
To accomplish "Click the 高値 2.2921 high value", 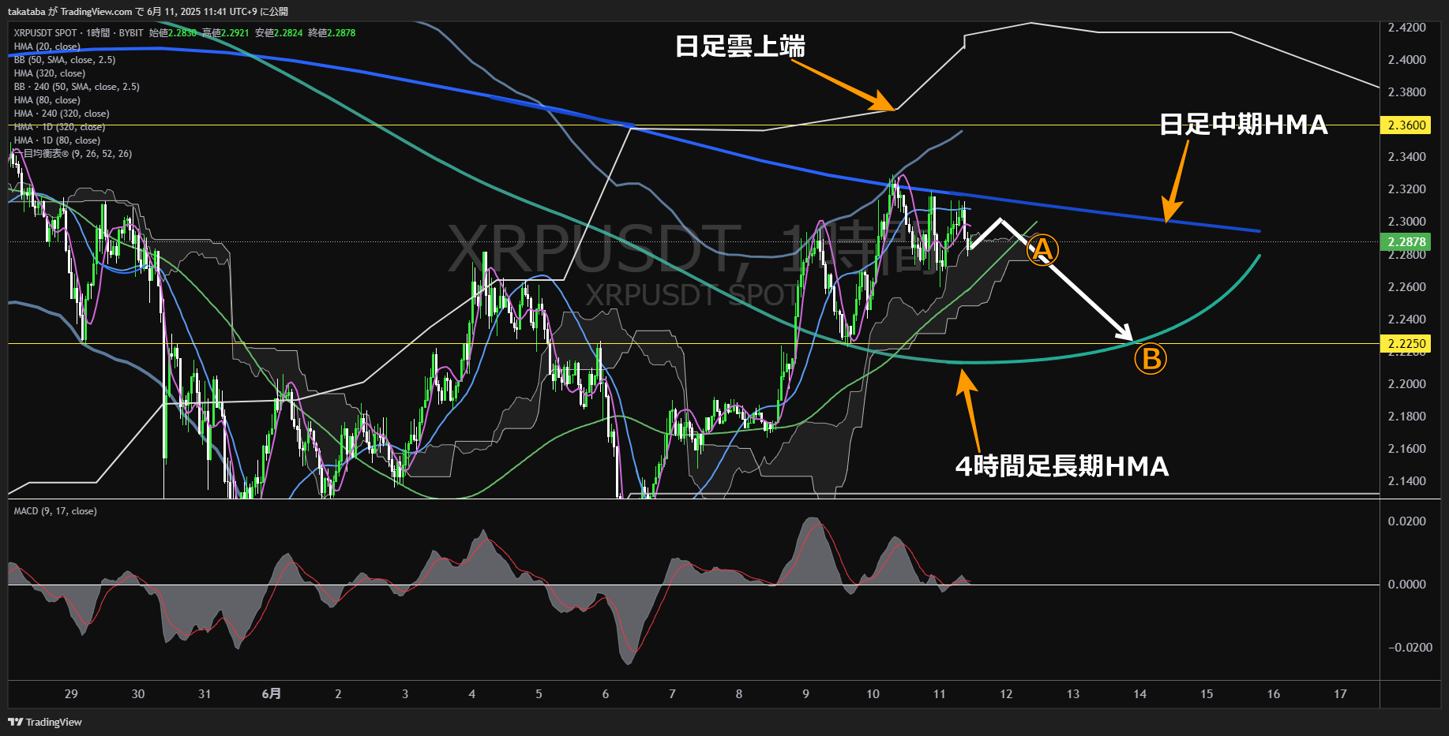I will (226, 33).
